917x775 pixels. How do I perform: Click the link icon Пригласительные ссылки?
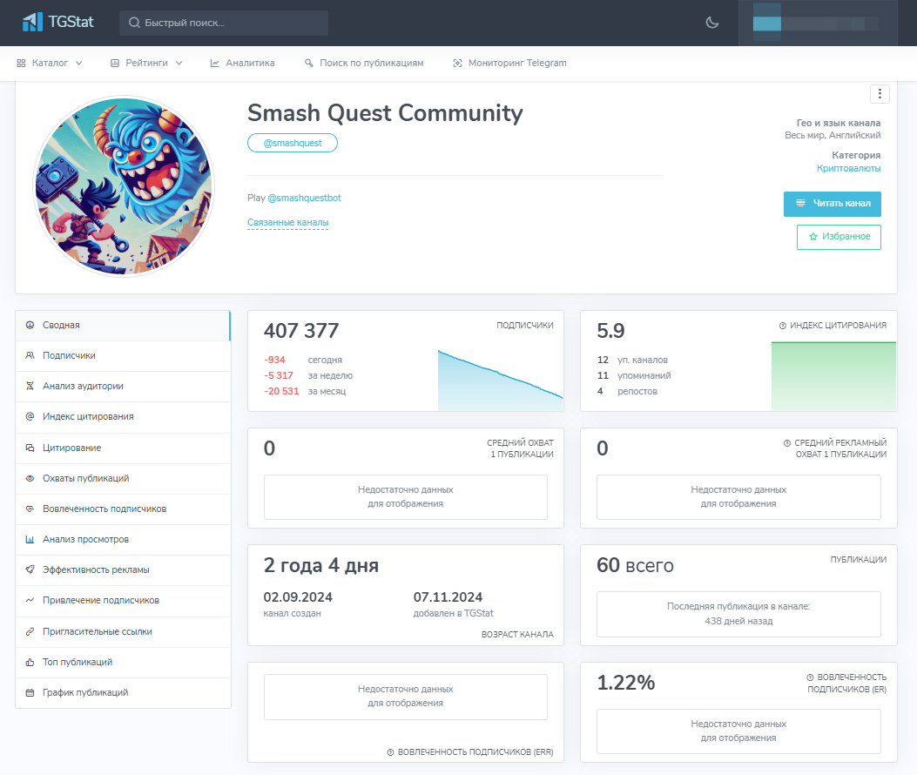tap(30, 631)
